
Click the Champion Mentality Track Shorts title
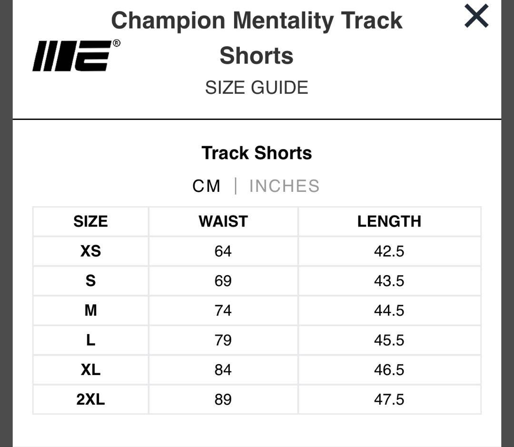[x=257, y=38]
